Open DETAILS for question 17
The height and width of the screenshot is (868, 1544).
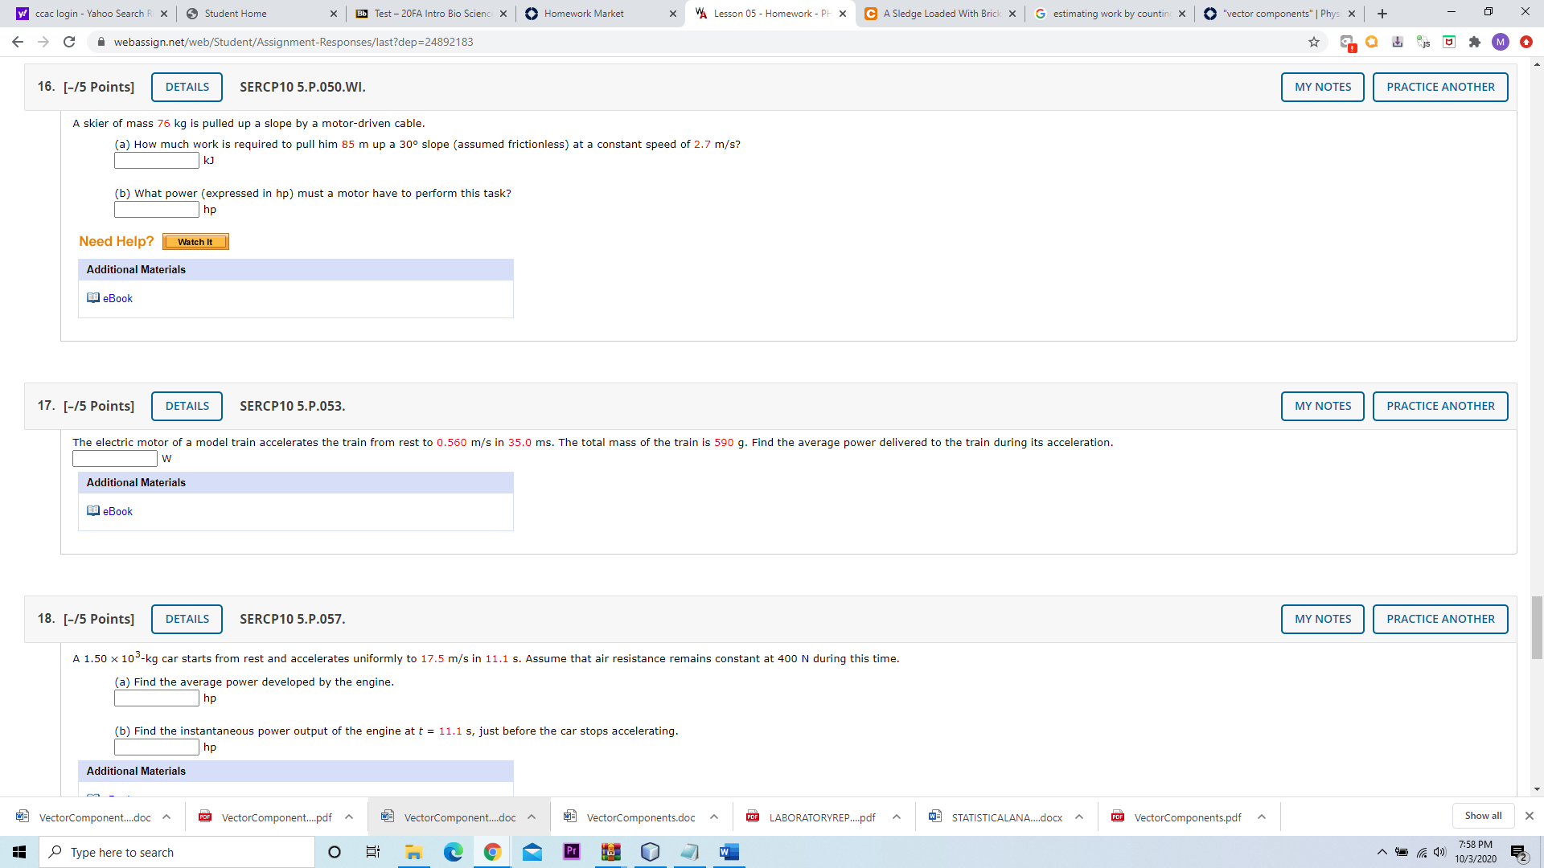click(x=187, y=406)
